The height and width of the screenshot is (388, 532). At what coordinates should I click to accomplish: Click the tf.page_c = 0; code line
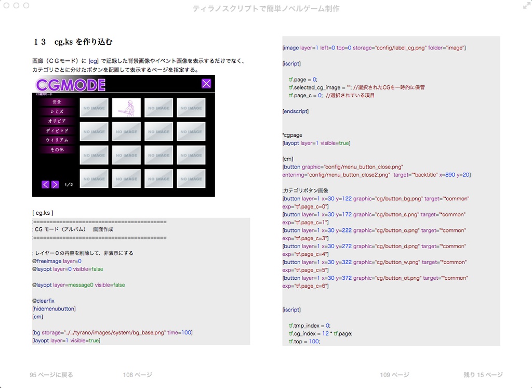tap(332, 96)
